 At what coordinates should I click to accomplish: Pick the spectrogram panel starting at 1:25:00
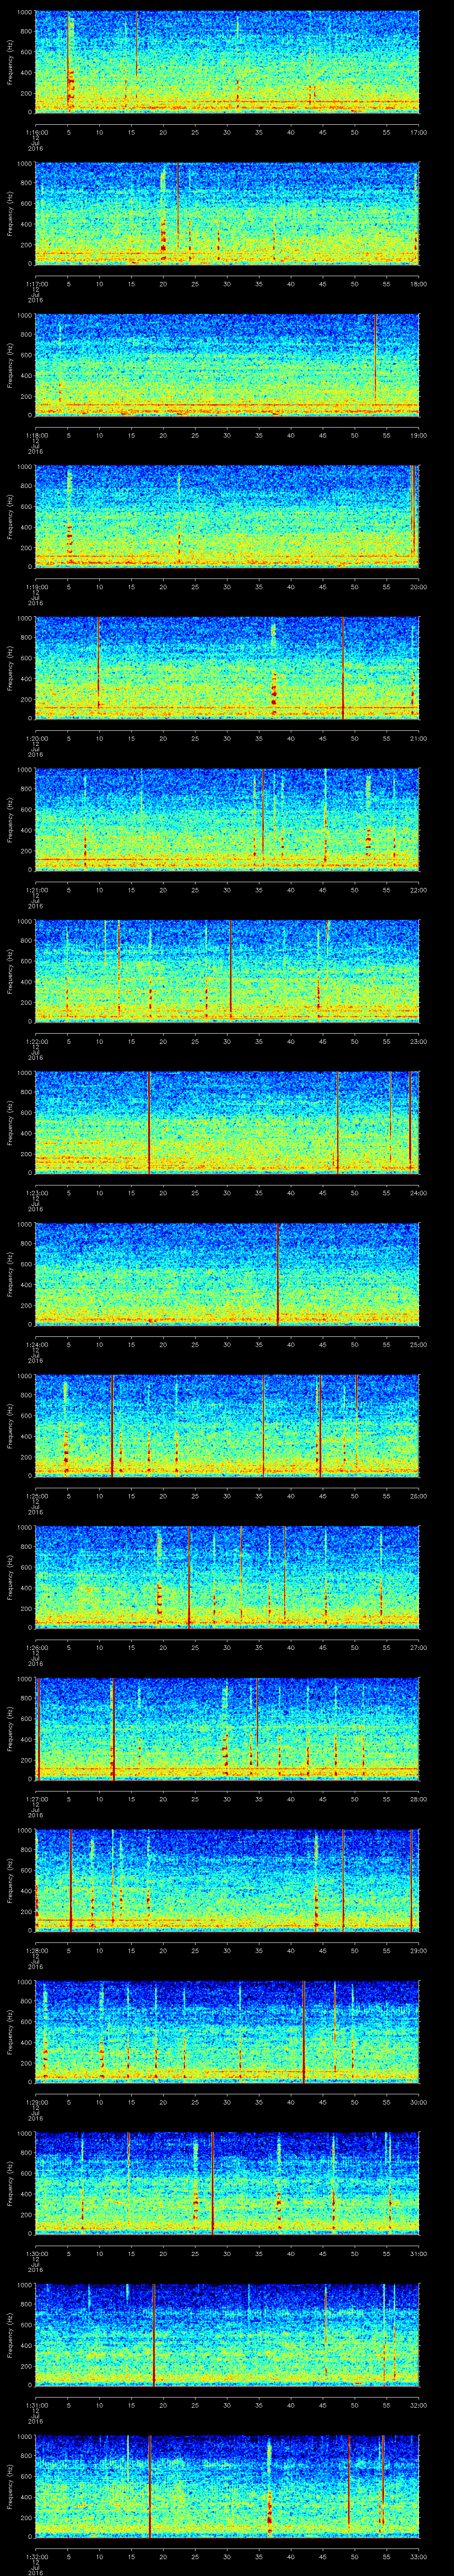click(227, 1425)
